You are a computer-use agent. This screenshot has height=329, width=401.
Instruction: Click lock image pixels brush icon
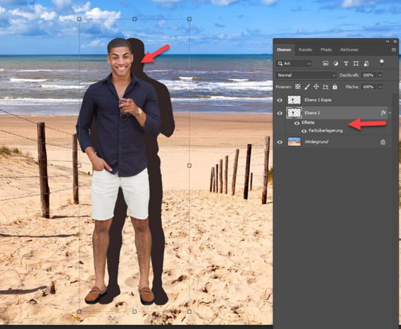click(307, 87)
